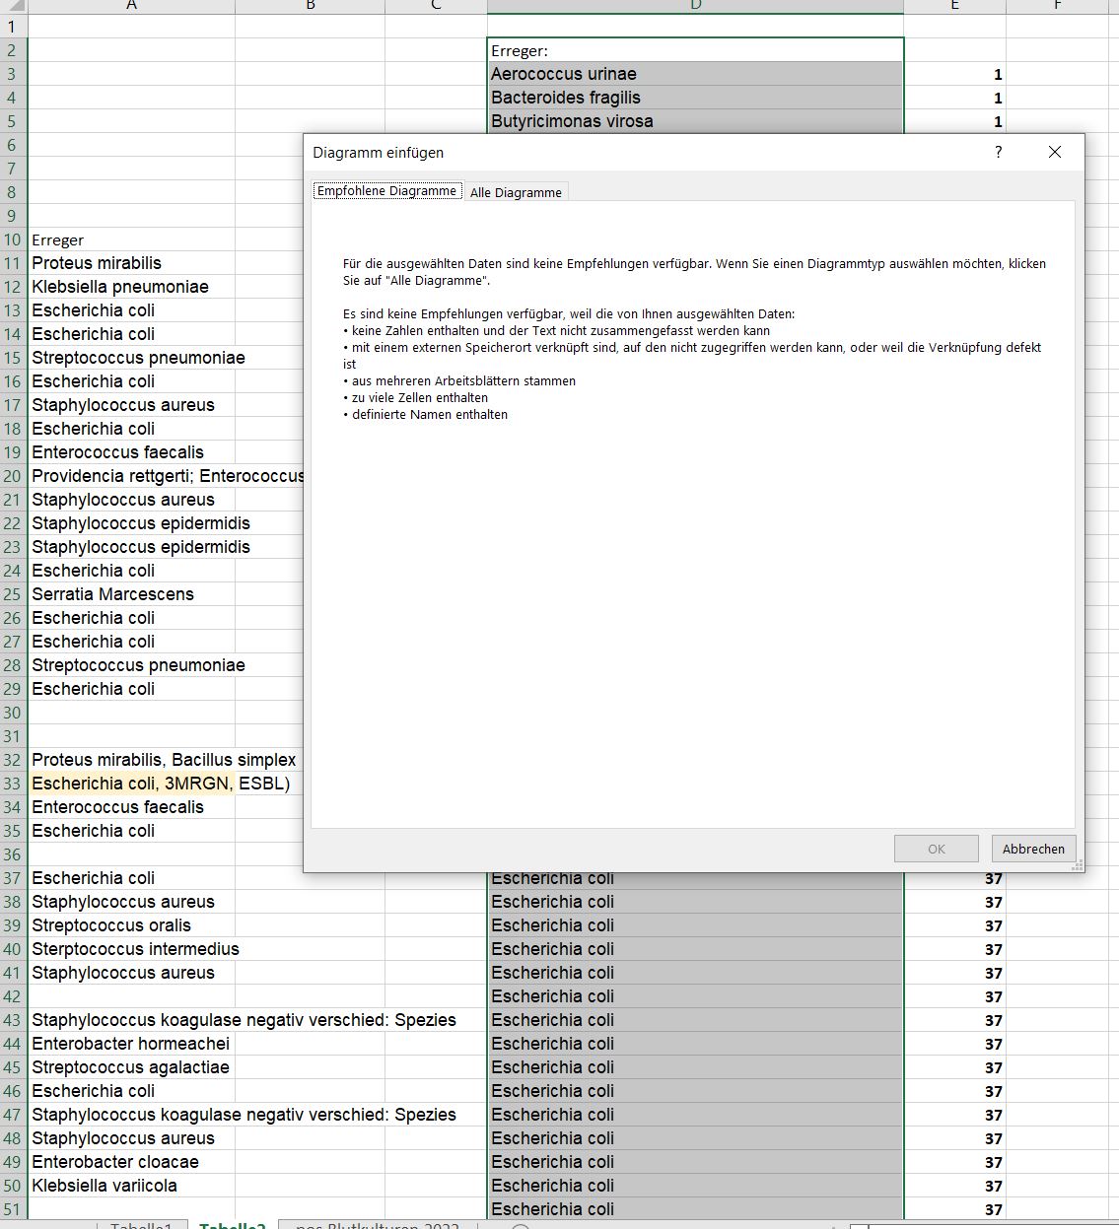Screen dimensions: 1119x1229
Task: Select Streptococcus pneumoniae in row 28
Action: 131,665
